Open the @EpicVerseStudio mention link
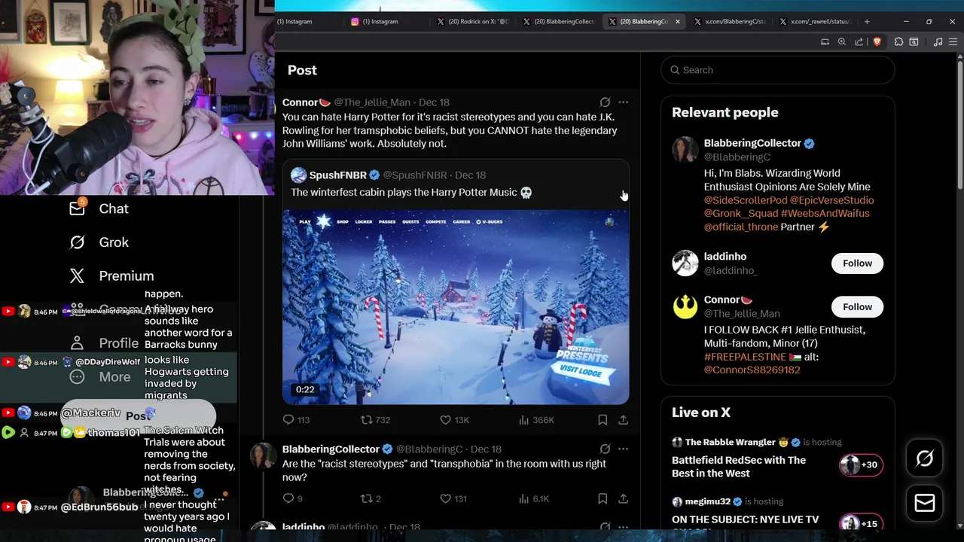 (x=831, y=200)
